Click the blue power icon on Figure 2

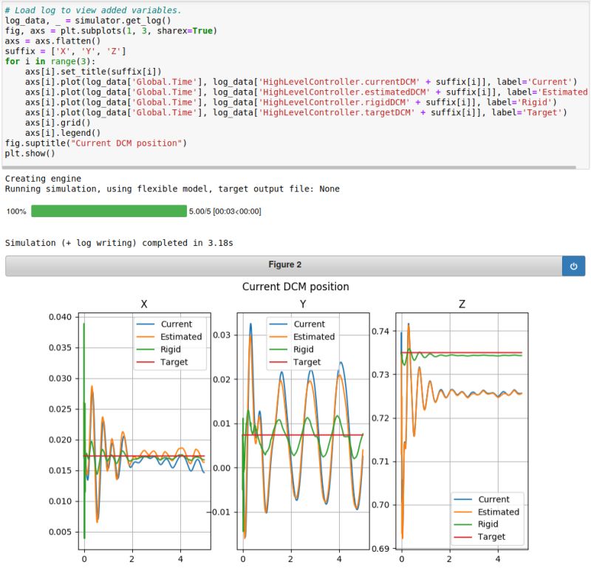pos(574,266)
